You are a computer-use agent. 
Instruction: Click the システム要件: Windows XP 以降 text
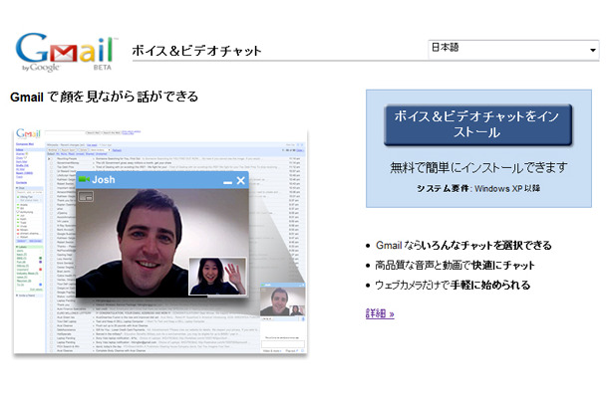point(478,188)
